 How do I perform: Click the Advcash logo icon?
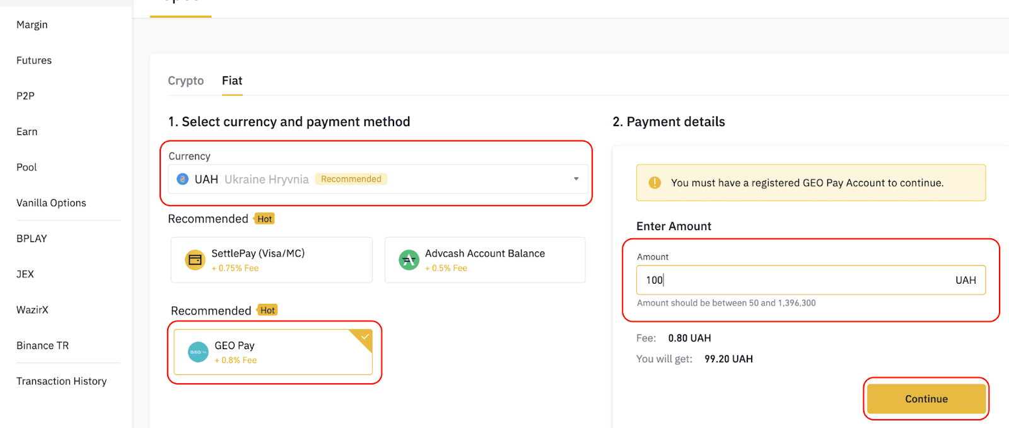click(409, 260)
